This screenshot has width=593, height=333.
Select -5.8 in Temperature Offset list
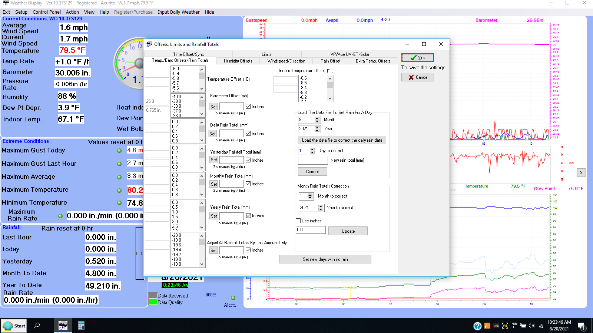coord(176,78)
